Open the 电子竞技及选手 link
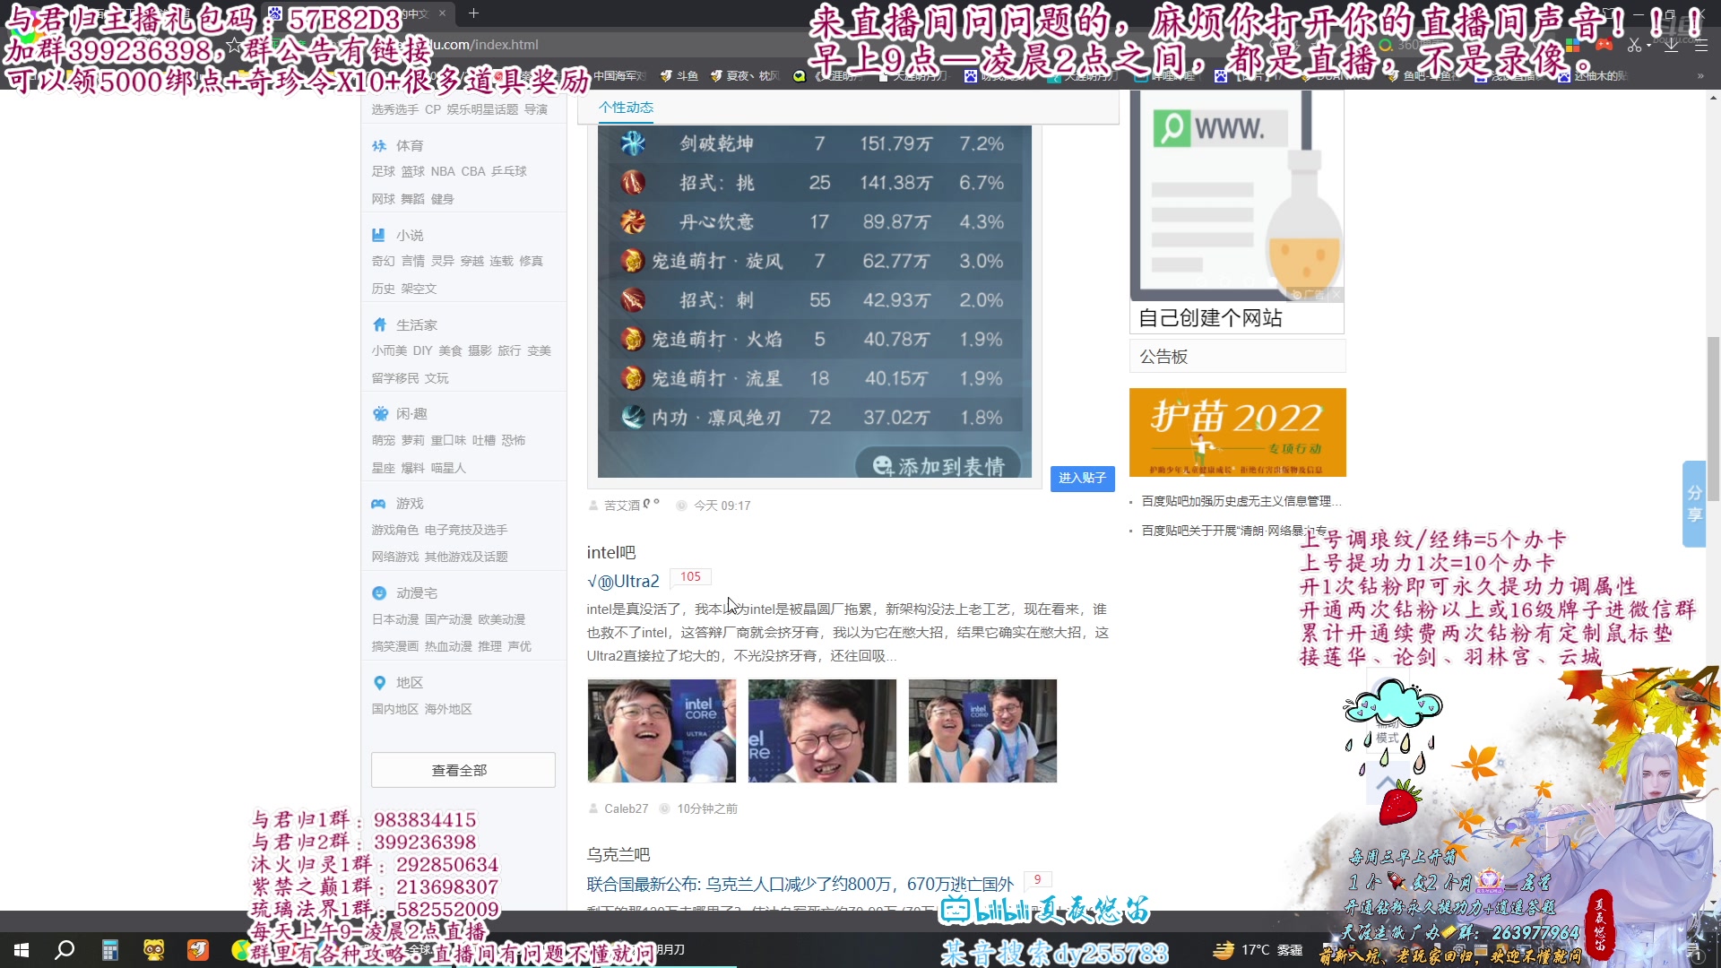This screenshot has width=1721, height=968. (x=466, y=530)
